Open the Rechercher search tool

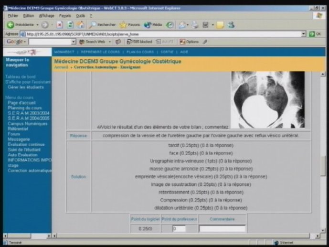tap(102, 25)
